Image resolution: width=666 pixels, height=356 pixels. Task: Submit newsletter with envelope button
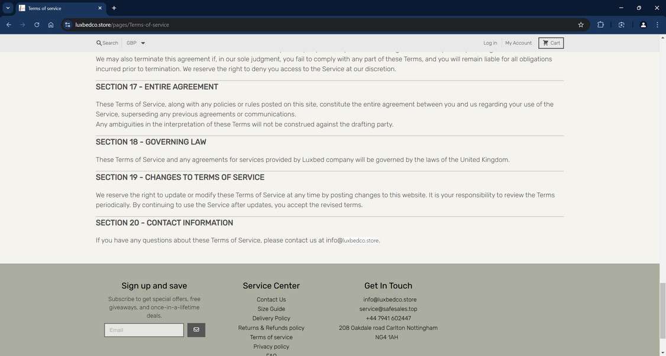(x=196, y=330)
